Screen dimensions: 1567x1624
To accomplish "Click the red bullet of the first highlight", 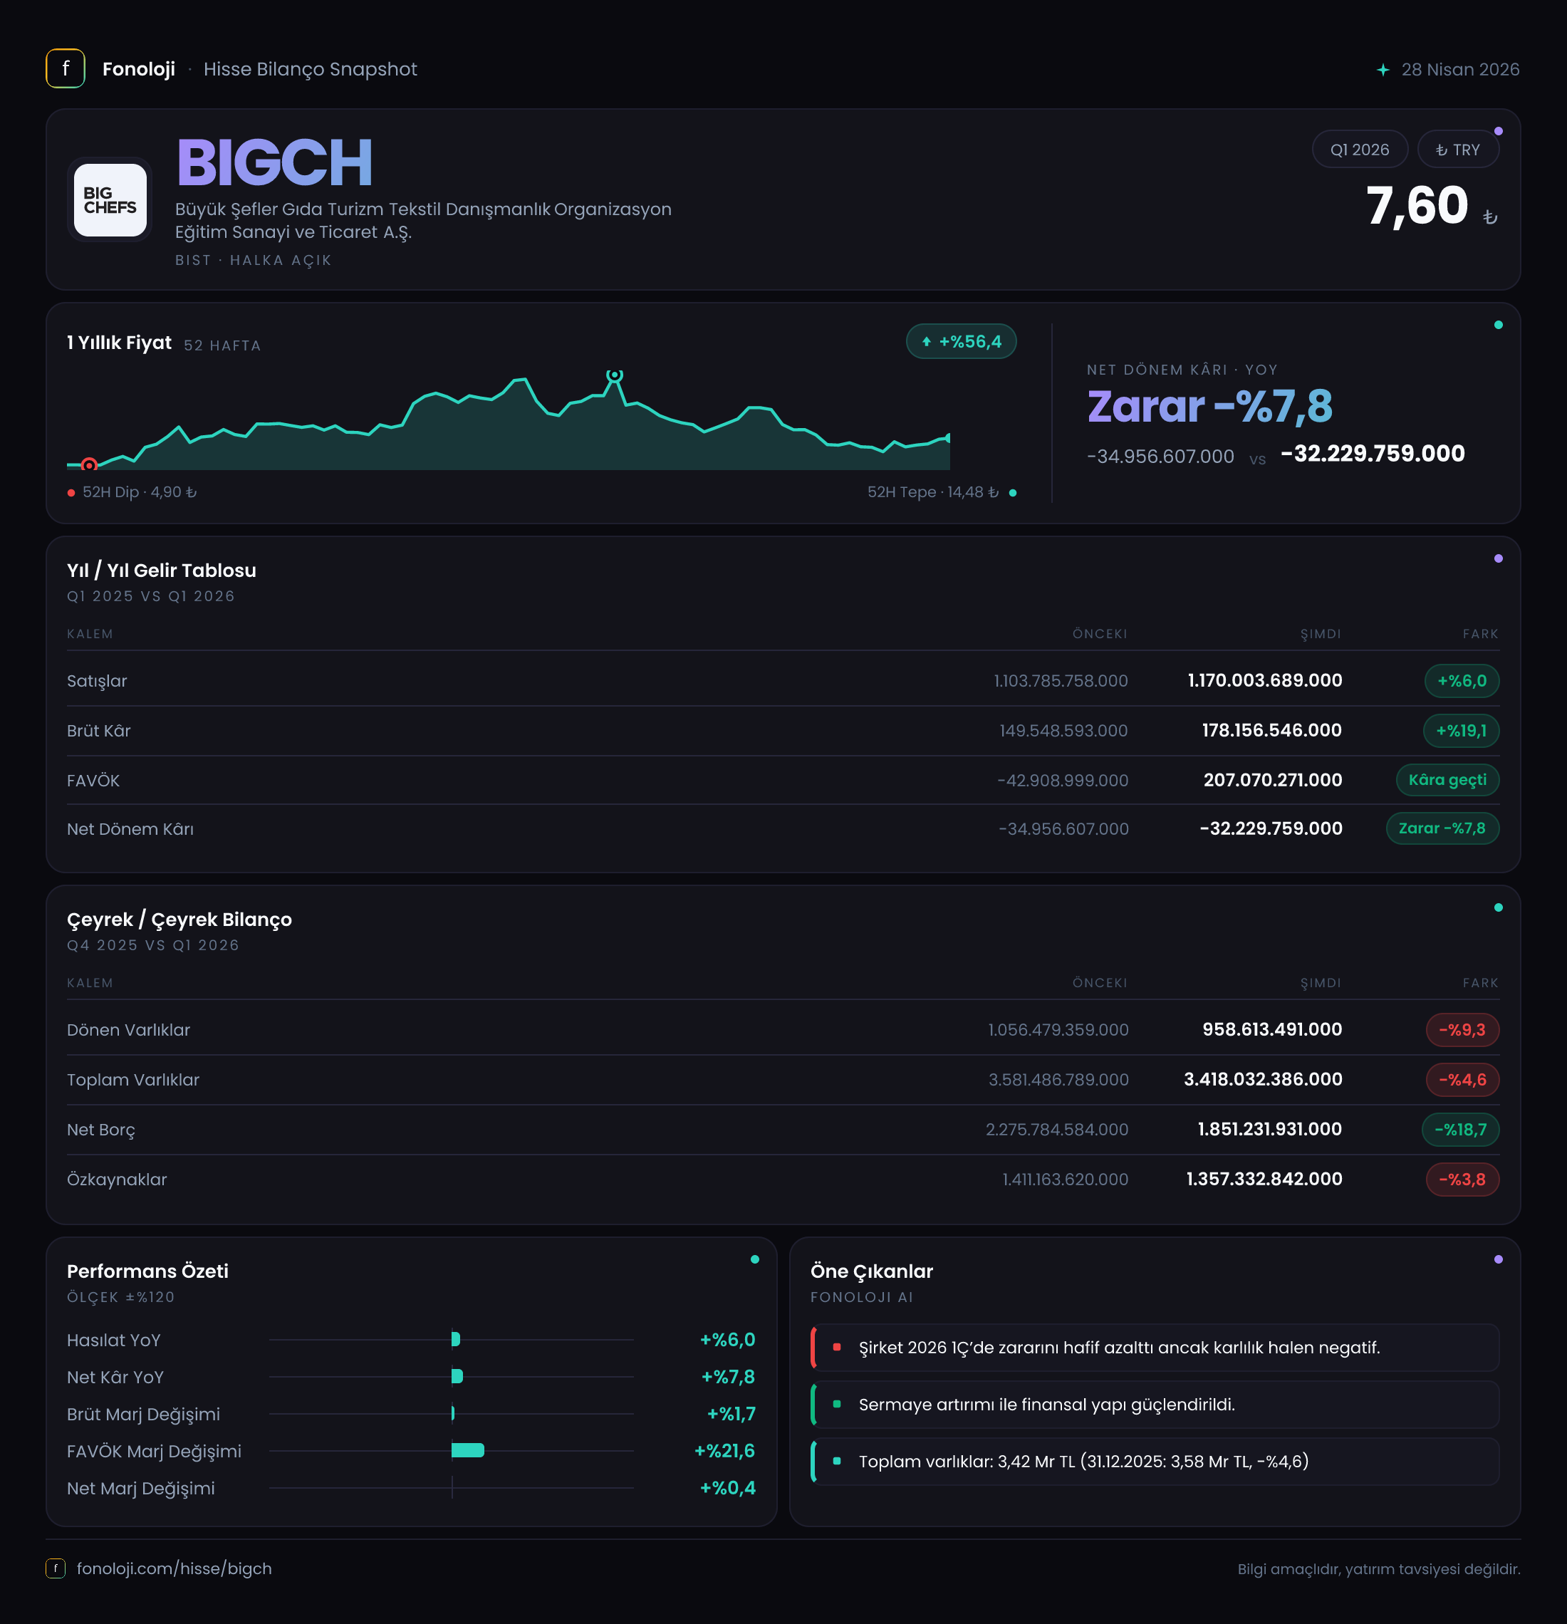I will pos(837,1347).
